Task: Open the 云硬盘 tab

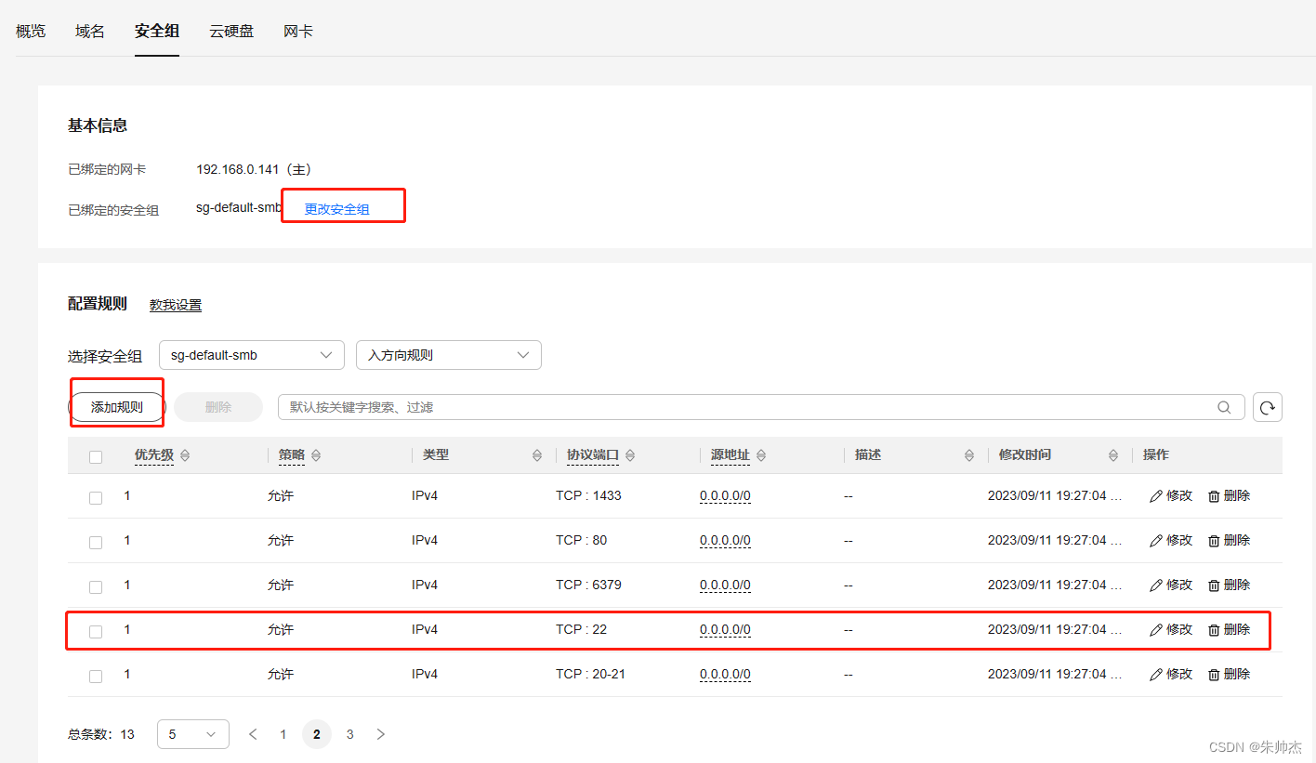Action: pyautogui.click(x=231, y=32)
